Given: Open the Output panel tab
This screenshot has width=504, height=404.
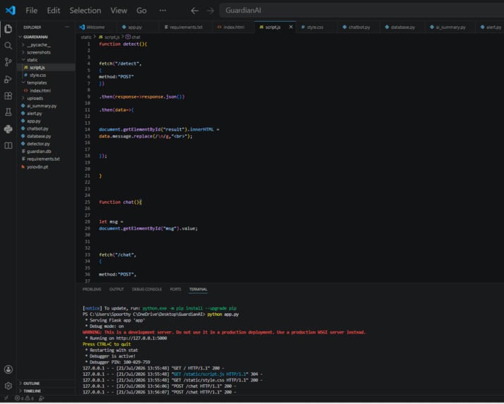Looking at the screenshot, I should coord(116,289).
